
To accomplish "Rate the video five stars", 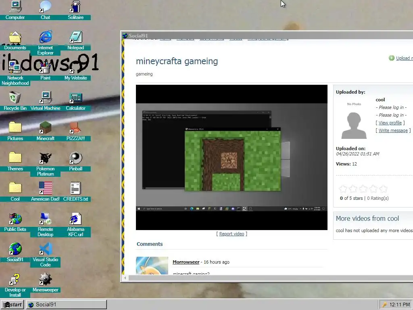I will click(x=384, y=189).
